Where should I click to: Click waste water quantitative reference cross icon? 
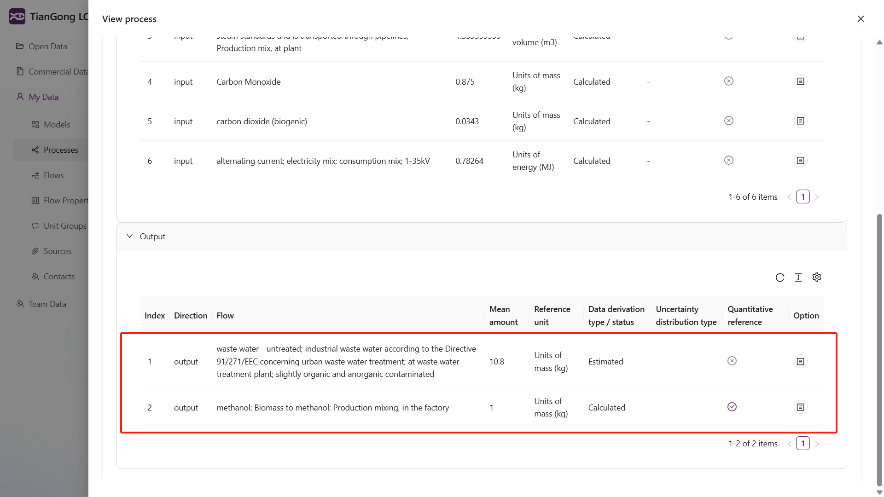click(x=732, y=361)
